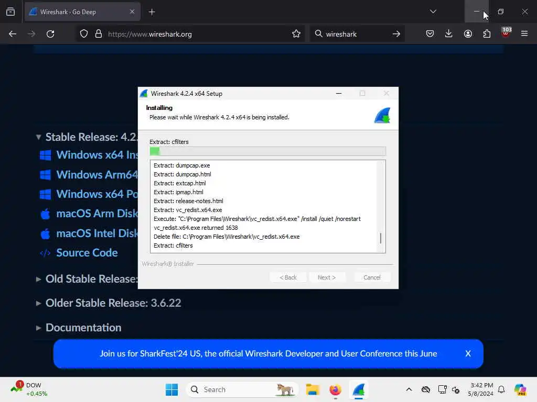Switch to the Wireshark · Go Deep tab
The width and height of the screenshot is (537, 402).
82,12
